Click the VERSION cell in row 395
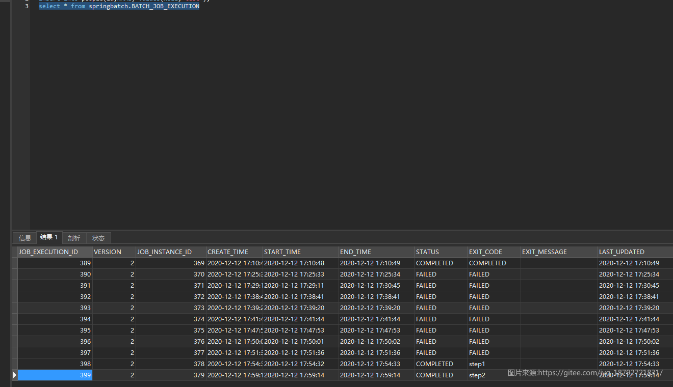 coord(114,330)
